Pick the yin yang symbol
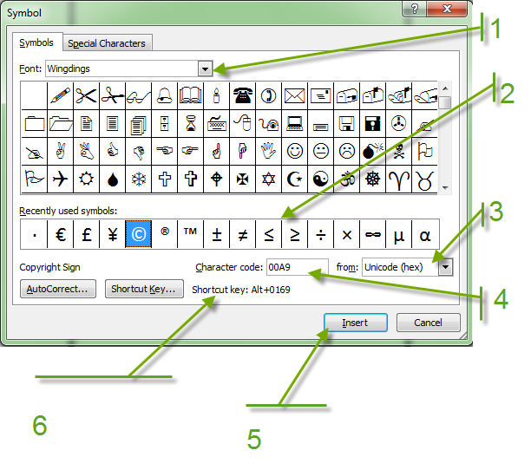 (321, 179)
